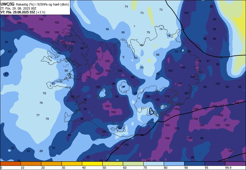
Task: Click the purple legend band above 99.9
Action: pyautogui.click(x=236, y=164)
